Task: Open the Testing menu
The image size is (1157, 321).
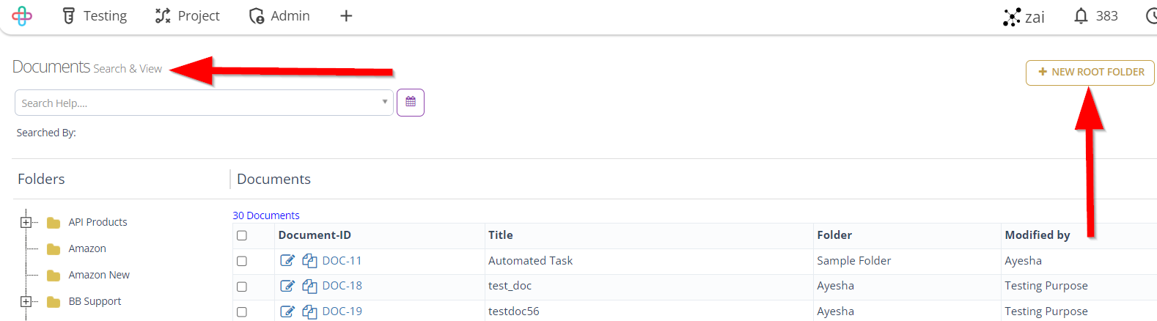Action: point(95,16)
